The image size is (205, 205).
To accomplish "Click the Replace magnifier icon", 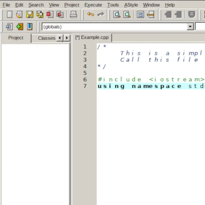I will [x=127, y=14].
